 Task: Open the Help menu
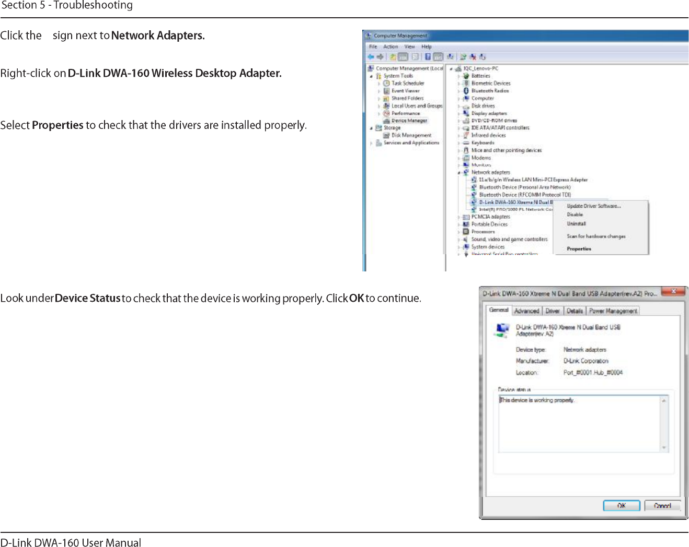427,46
